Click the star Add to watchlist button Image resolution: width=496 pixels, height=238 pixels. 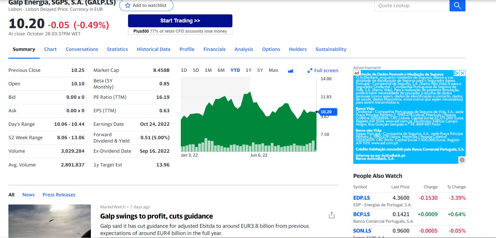tap(146, 5)
